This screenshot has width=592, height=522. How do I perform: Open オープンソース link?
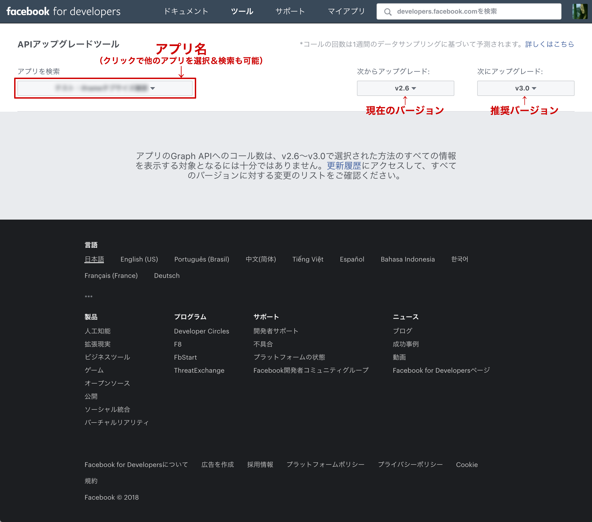(x=107, y=383)
